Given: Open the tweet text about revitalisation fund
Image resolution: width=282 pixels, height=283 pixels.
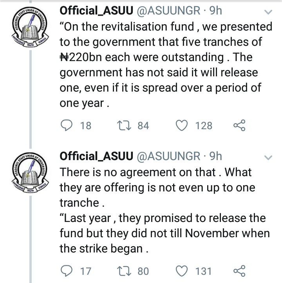Looking at the screenshot, I should [166, 65].
